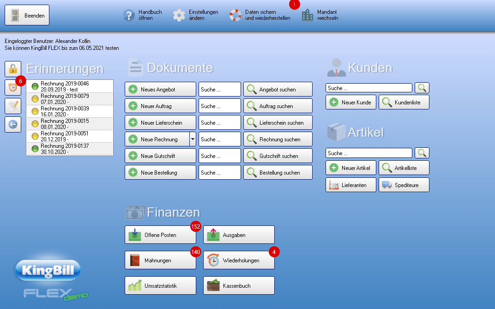Click the magnifier icon beside Kunden search
The image size is (495, 309).
coord(422,88)
